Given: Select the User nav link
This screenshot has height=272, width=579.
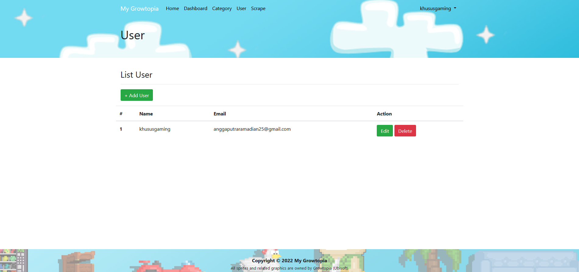Looking at the screenshot, I should 241,9.
